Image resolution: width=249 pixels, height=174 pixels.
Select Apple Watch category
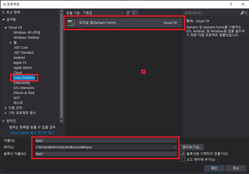pyautogui.click(x=22, y=68)
